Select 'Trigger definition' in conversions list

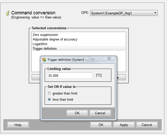pyautogui.click(x=45, y=49)
